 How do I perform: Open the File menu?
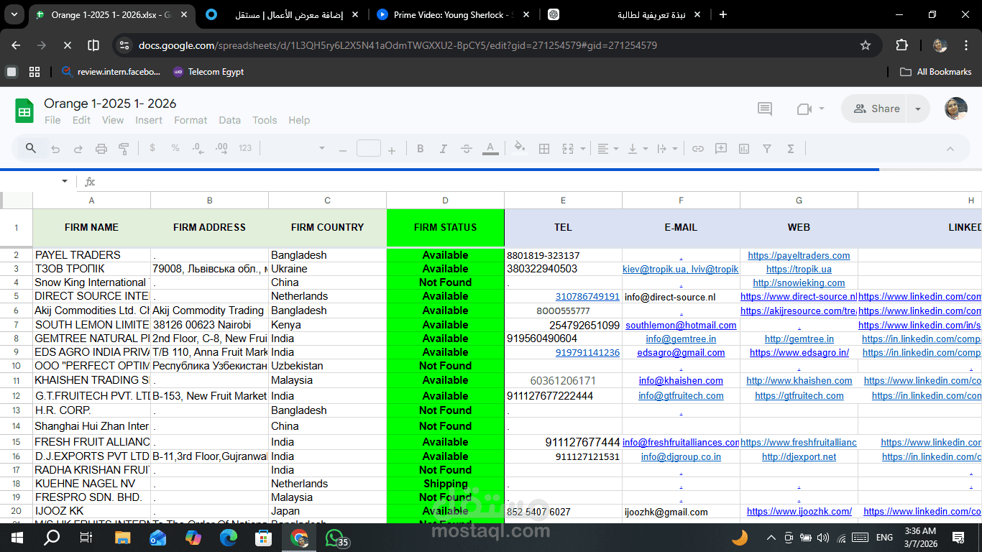(x=52, y=120)
